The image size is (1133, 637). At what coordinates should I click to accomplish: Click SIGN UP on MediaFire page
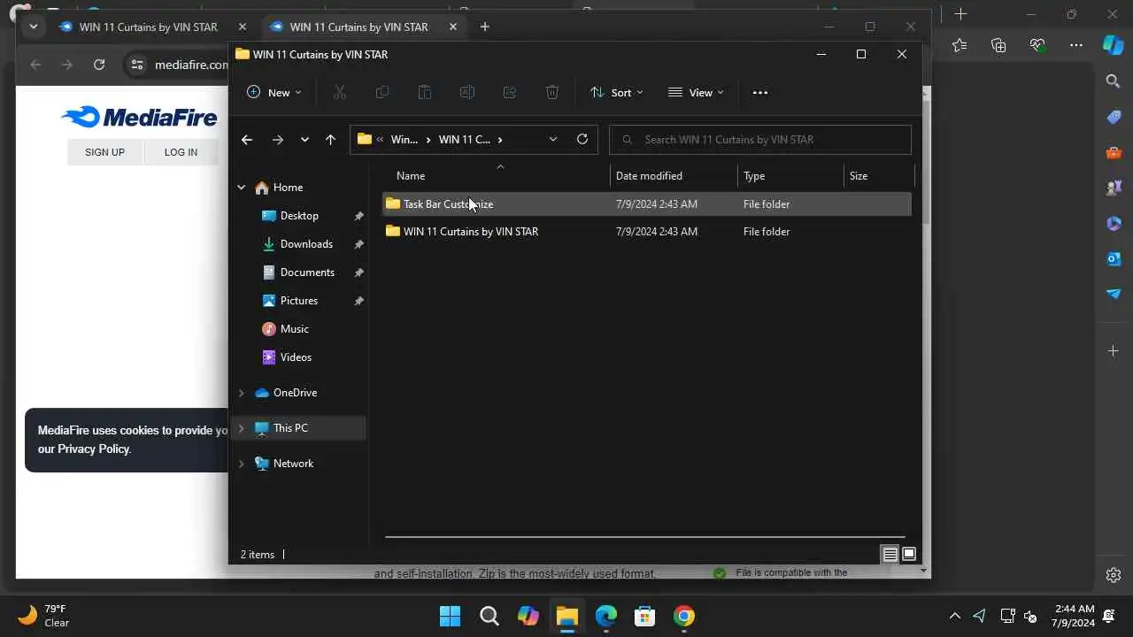click(104, 152)
